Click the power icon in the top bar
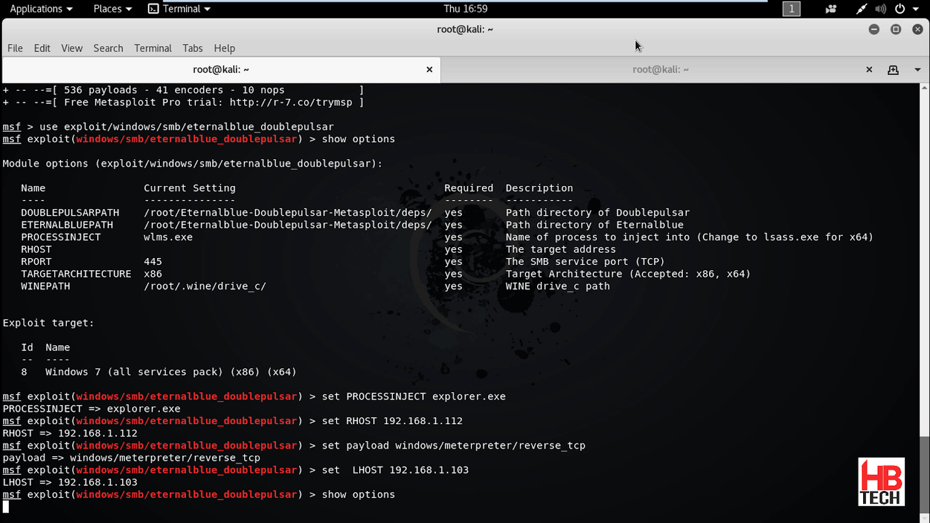The width and height of the screenshot is (930, 523). pos(900,9)
